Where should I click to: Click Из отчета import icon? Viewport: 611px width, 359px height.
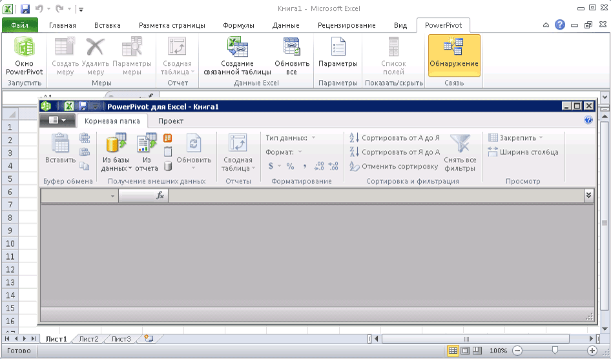(x=147, y=153)
